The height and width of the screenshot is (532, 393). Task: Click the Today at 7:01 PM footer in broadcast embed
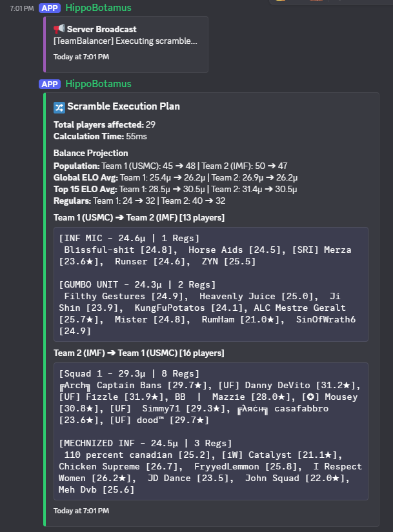(81, 57)
